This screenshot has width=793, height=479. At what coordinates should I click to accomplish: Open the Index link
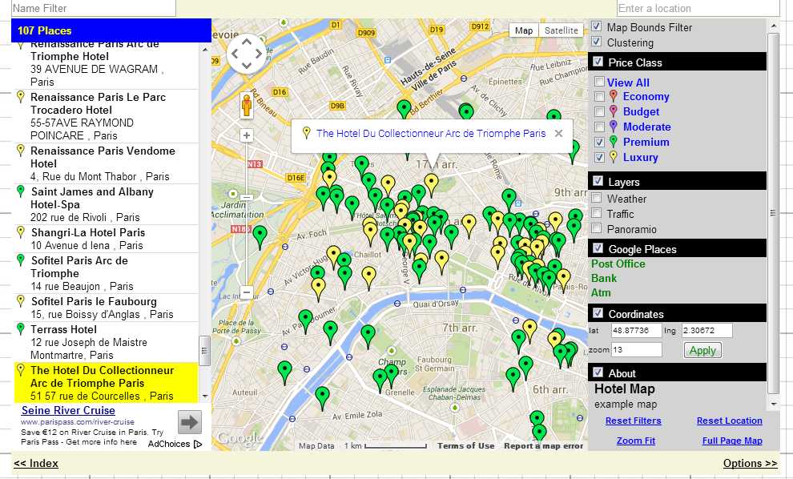coord(36,463)
